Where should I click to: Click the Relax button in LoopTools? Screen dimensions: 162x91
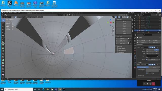tap(124, 32)
